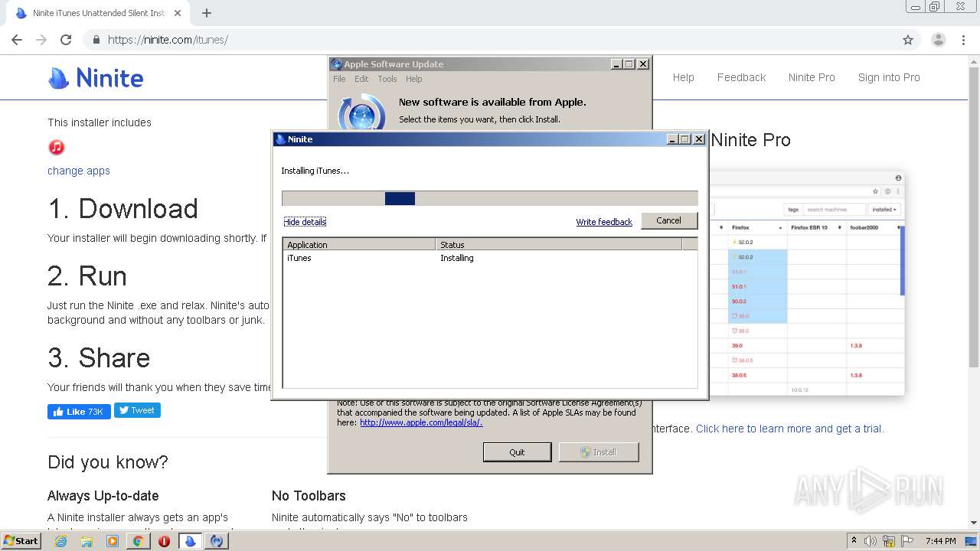Open Internet Explorer from the taskbar

coord(60,541)
